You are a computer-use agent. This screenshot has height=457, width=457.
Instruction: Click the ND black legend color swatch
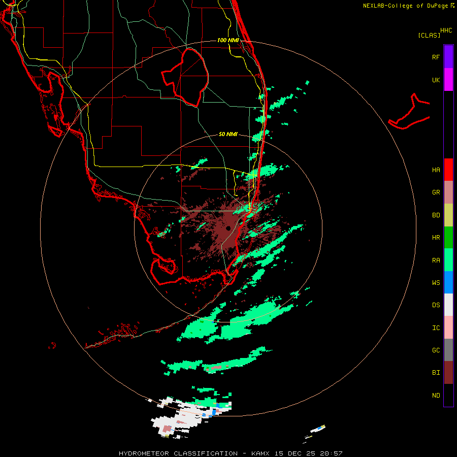tap(448, 395)
